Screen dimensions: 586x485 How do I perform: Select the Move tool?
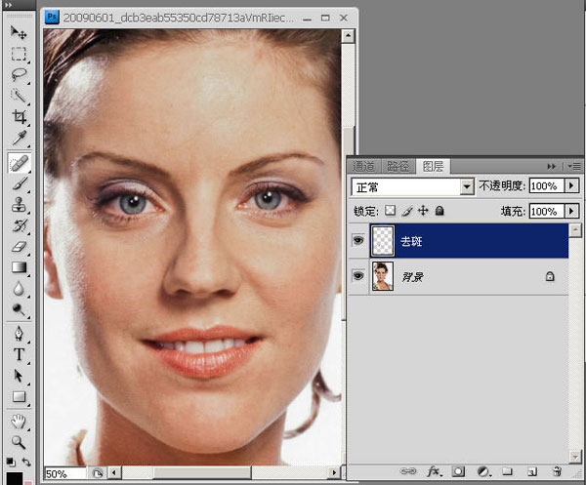pos(19,32)
